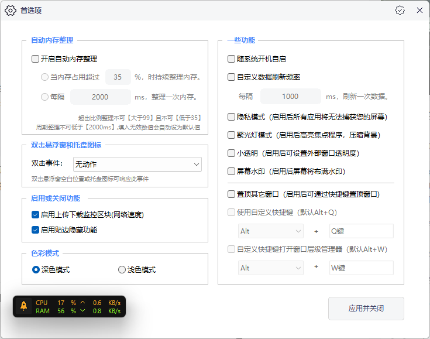
Task: Enable 隐私模式 checkbox
Action: coord(231,117)
